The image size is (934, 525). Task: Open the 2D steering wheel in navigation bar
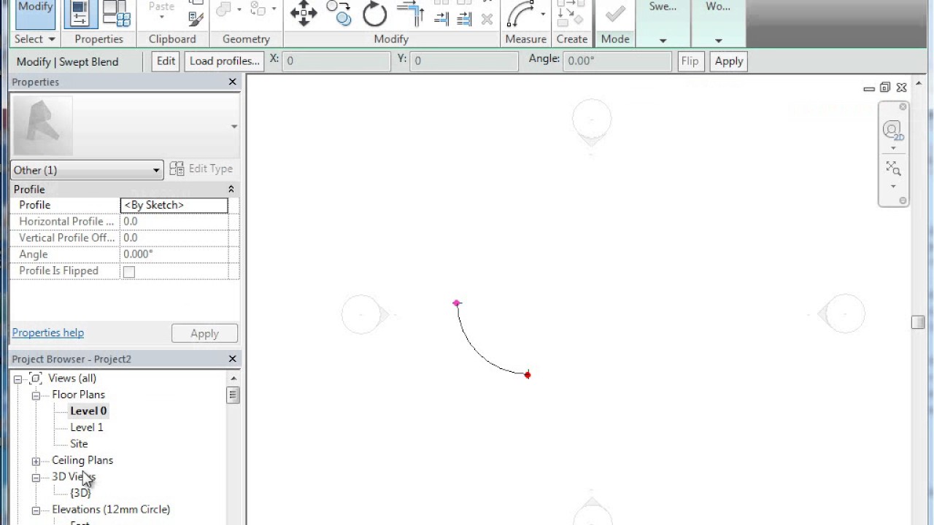(x=893, y=131)
